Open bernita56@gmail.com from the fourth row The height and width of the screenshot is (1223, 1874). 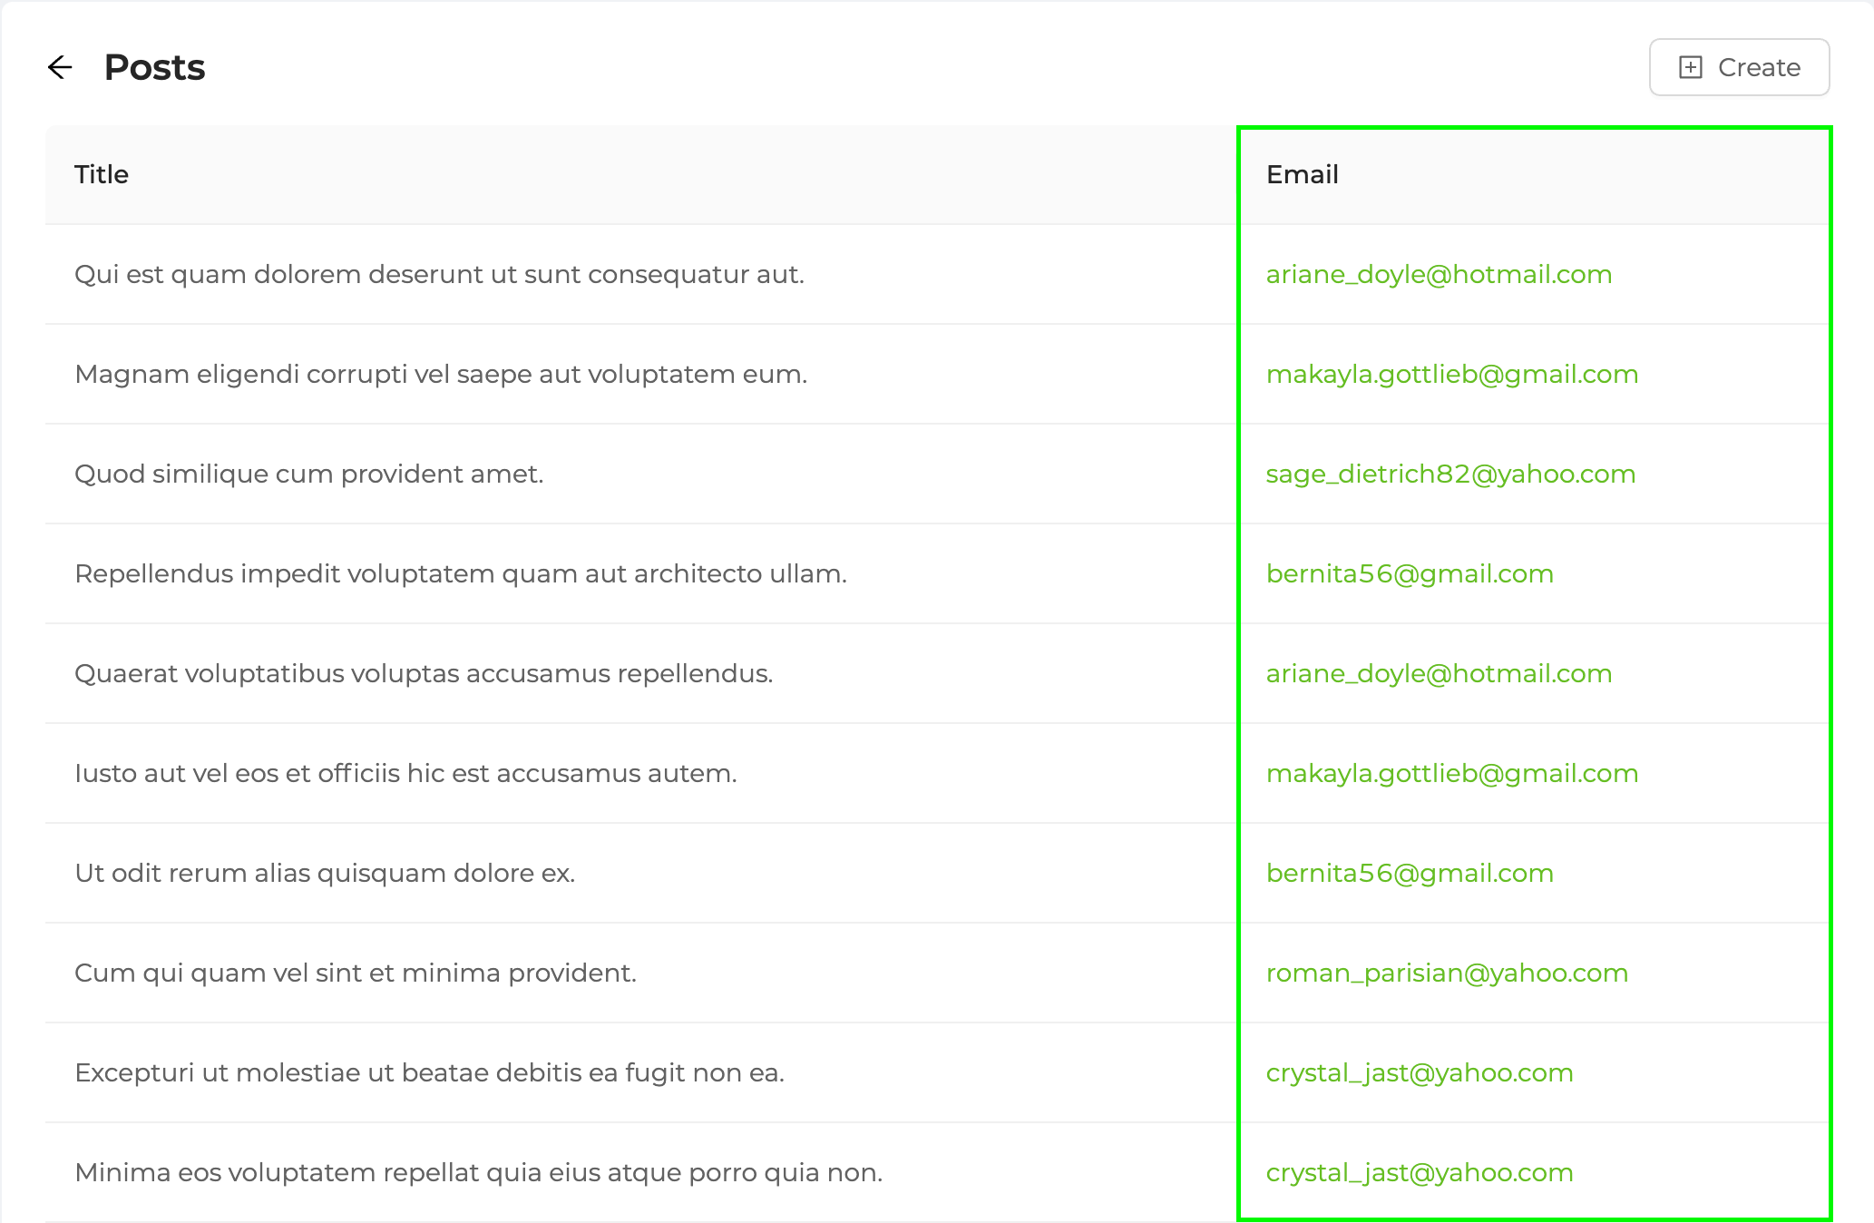coord(1410,573)
